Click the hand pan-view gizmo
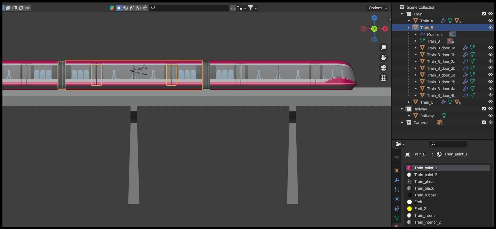The width and height of the screenshot is (496, 229). [x=383, y=58]
